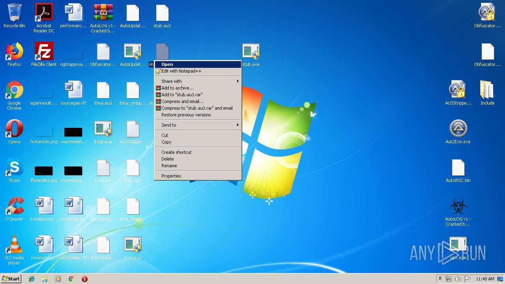Choose Add to archive... option

198,88
